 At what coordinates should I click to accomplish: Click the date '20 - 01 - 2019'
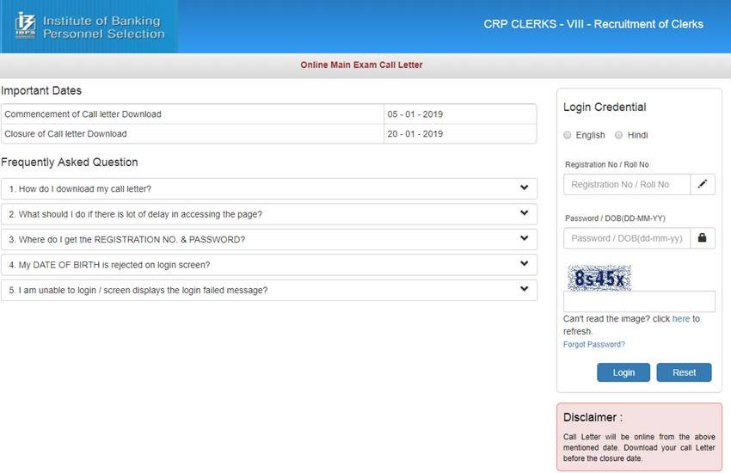click(415, 134)
